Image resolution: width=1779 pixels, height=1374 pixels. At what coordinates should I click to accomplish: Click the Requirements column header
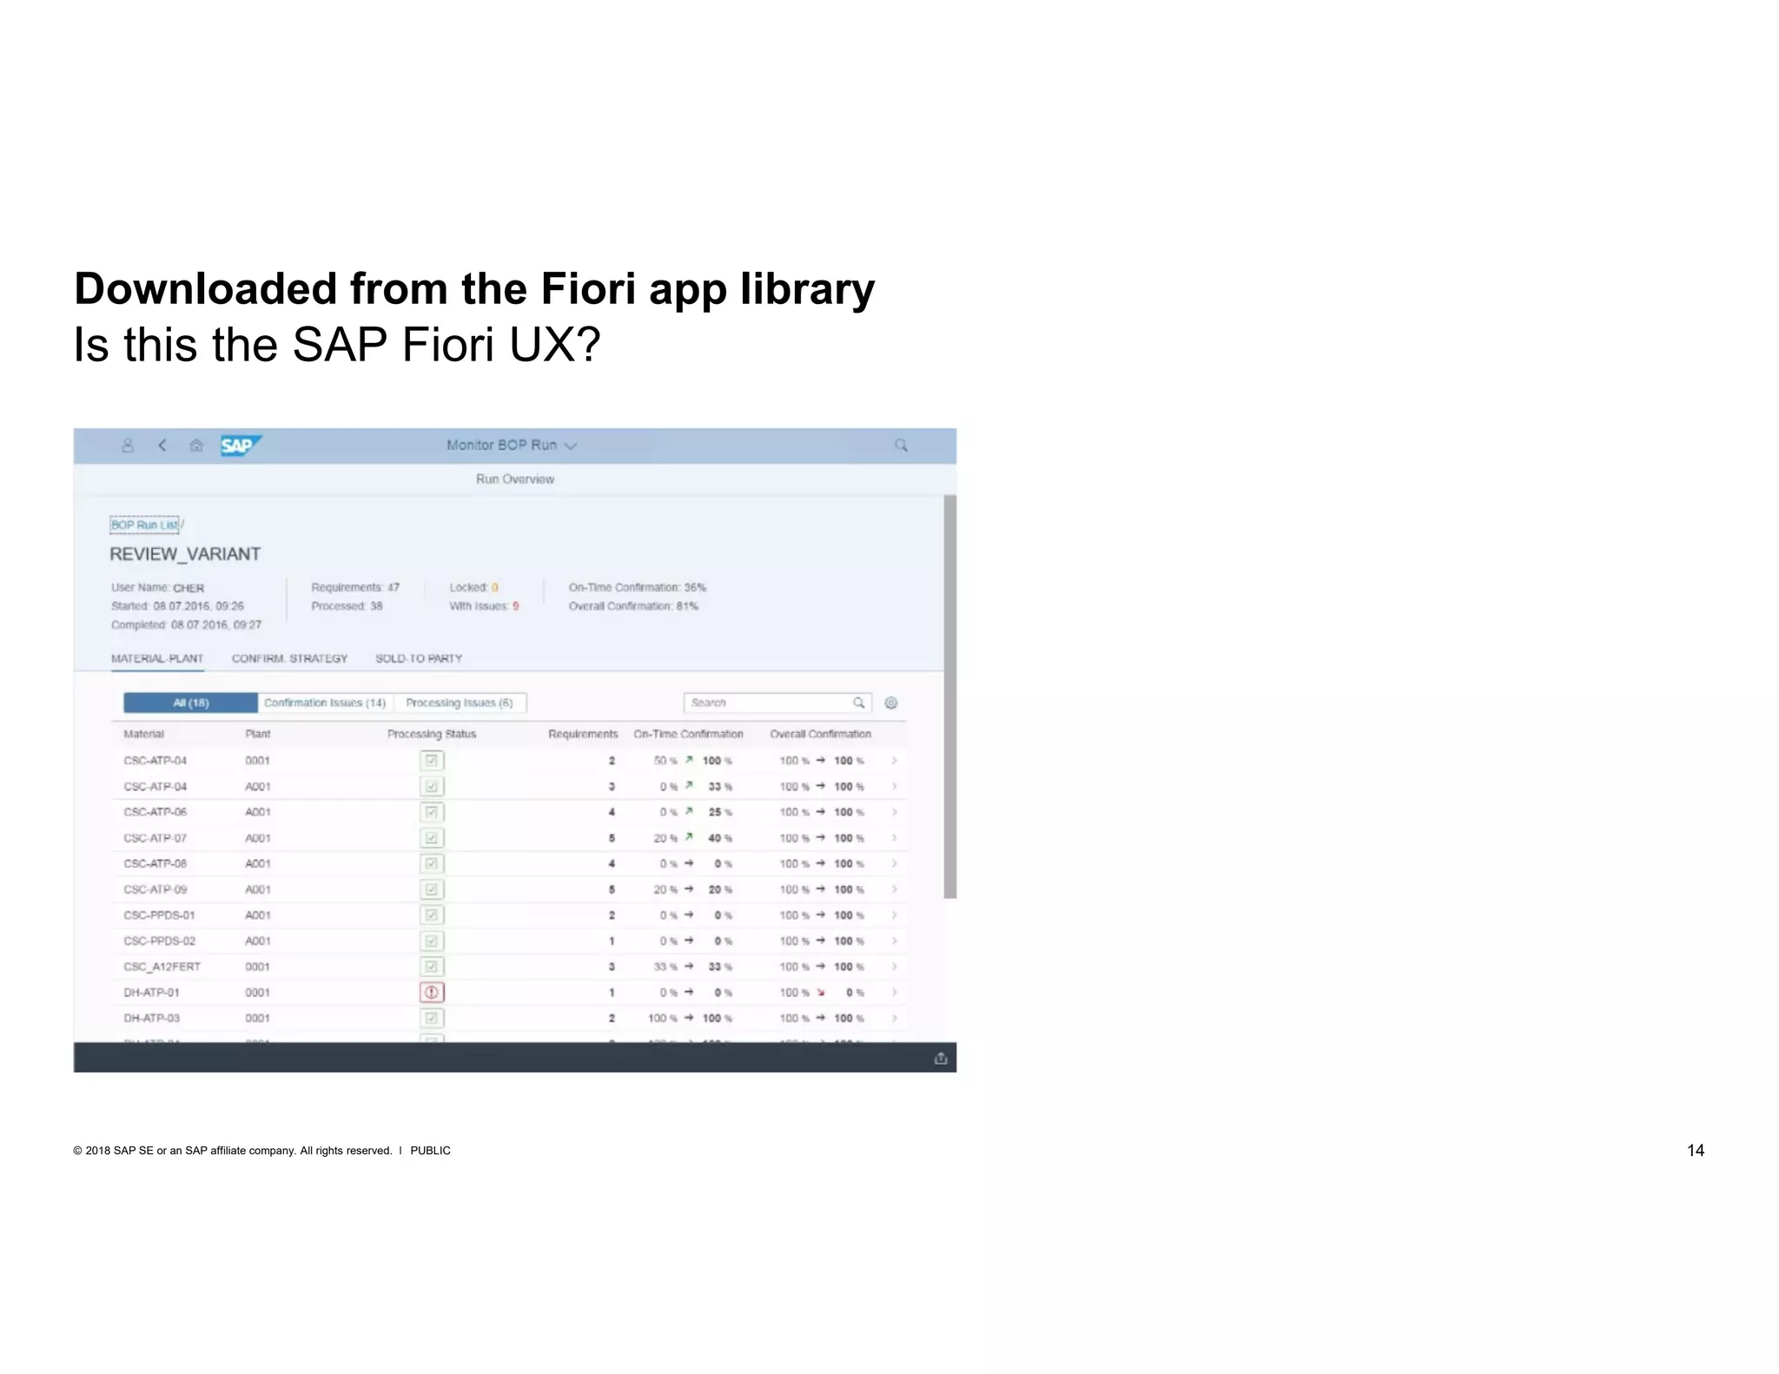click(583, 734)
